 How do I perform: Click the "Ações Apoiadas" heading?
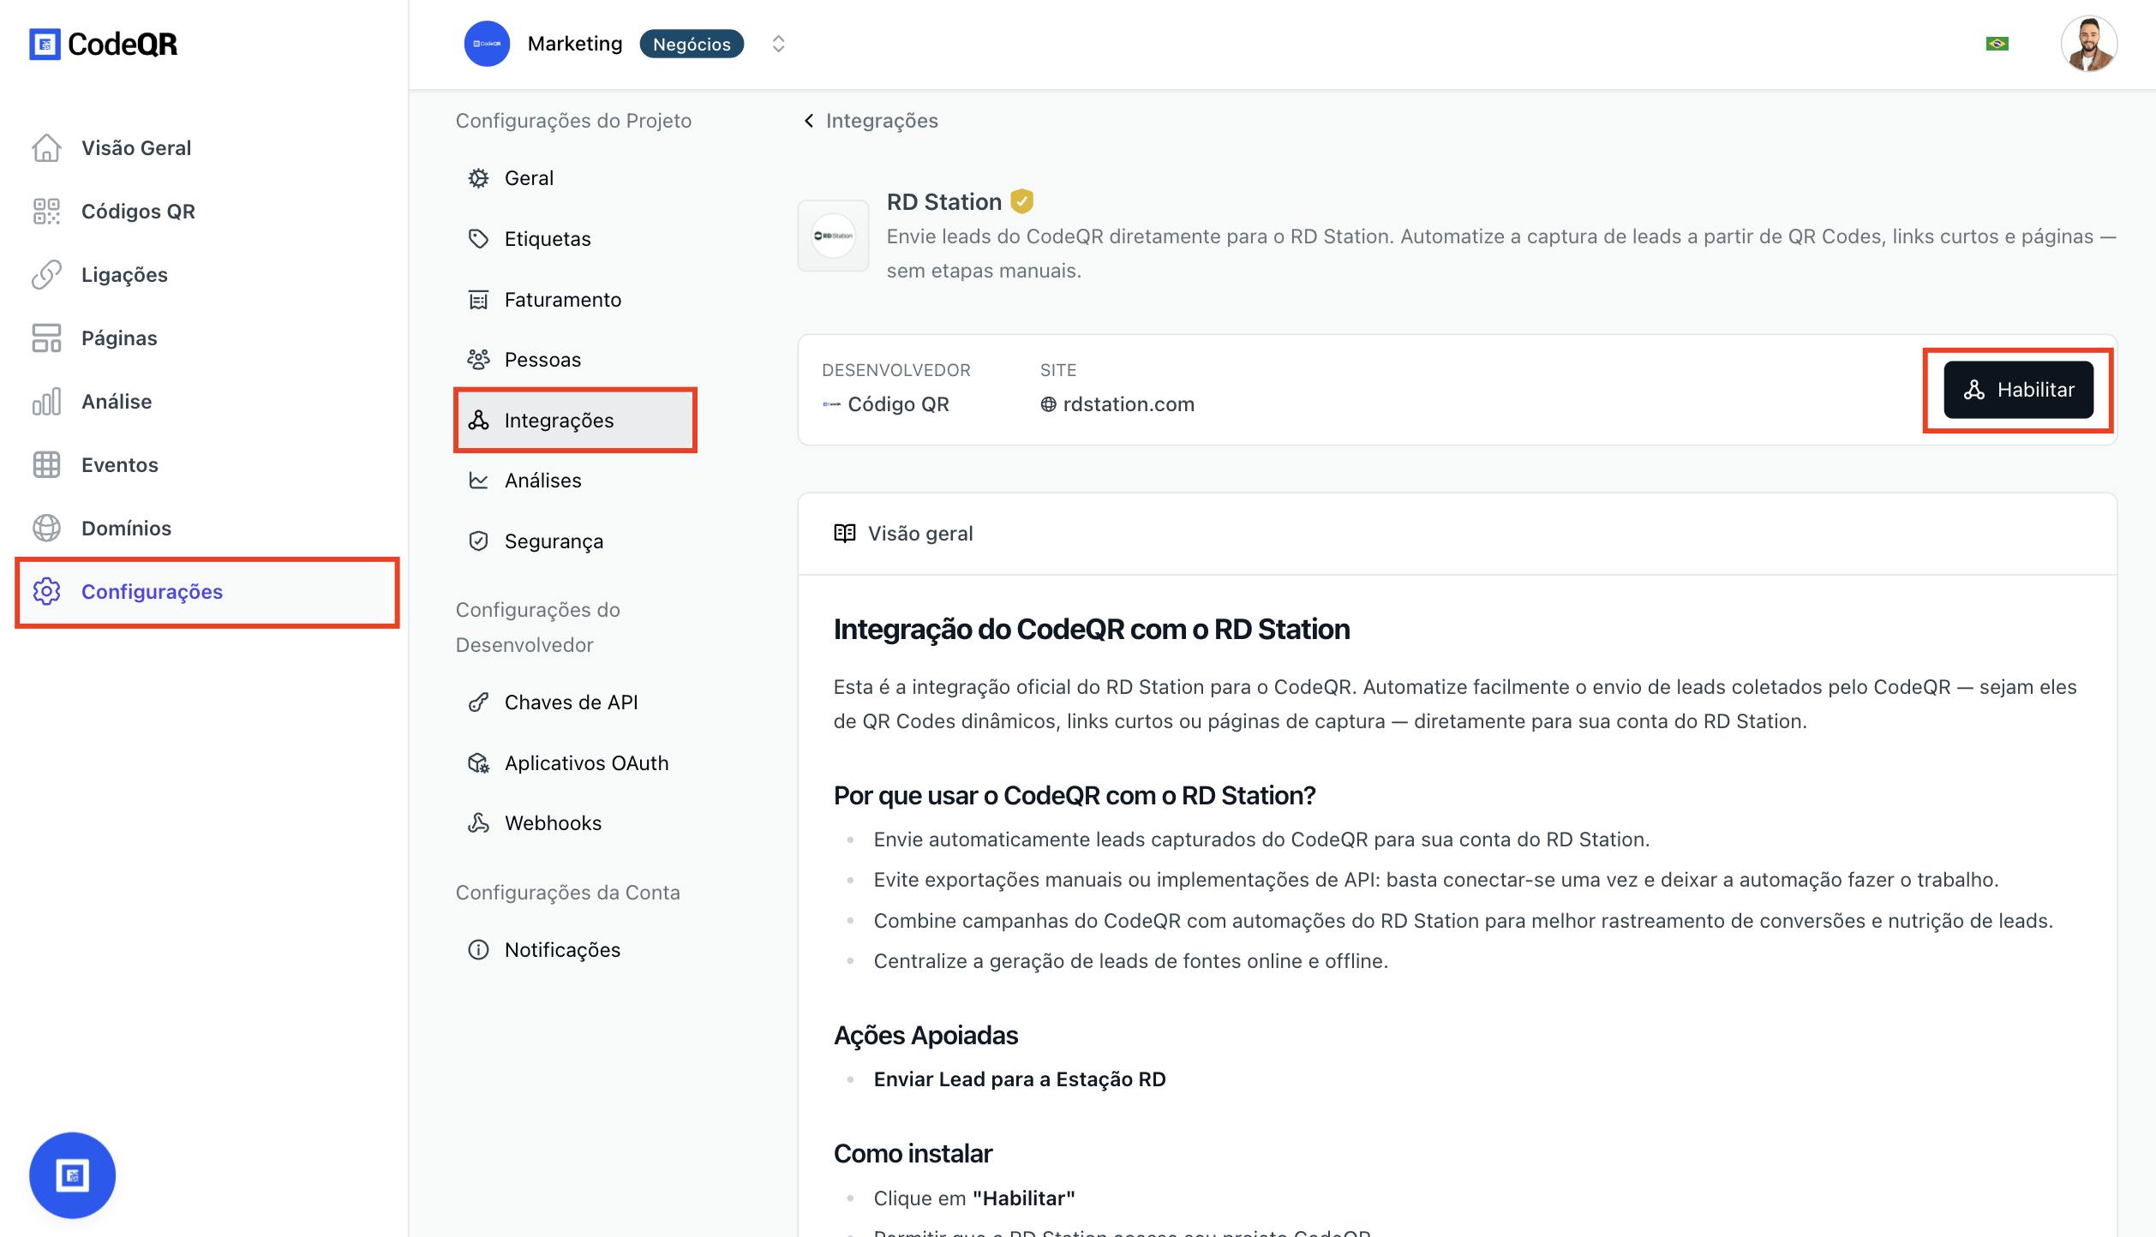pos(925,1036)
